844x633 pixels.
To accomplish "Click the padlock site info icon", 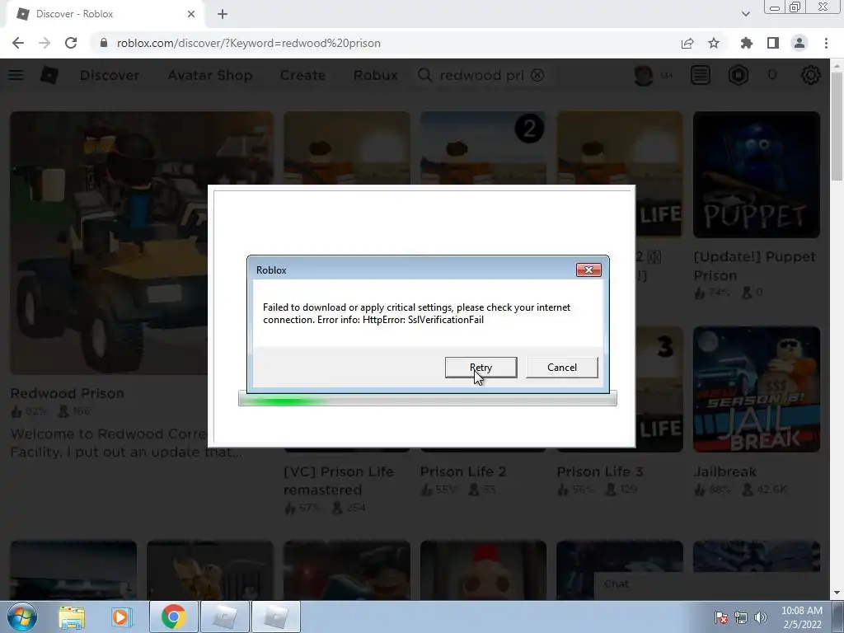I will 104,43.
